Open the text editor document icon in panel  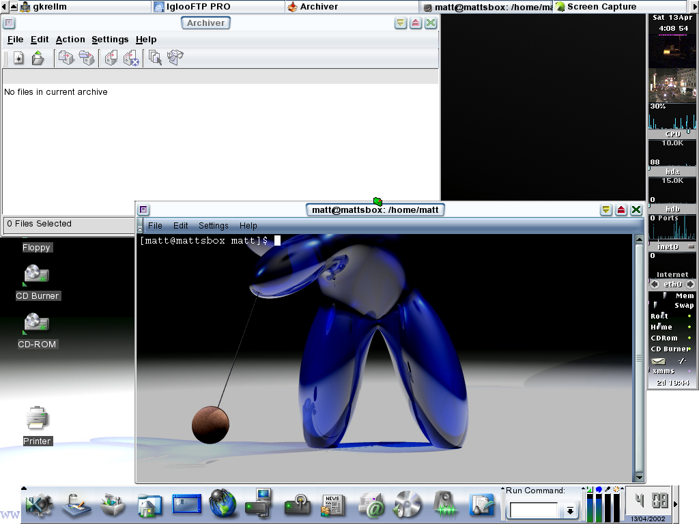482,505
